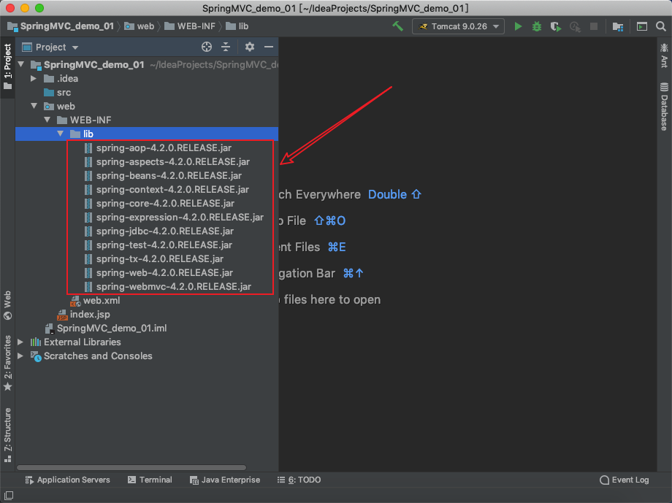Collapse the lib folder arrow
672x503 pixels.
tap(61, 134)
